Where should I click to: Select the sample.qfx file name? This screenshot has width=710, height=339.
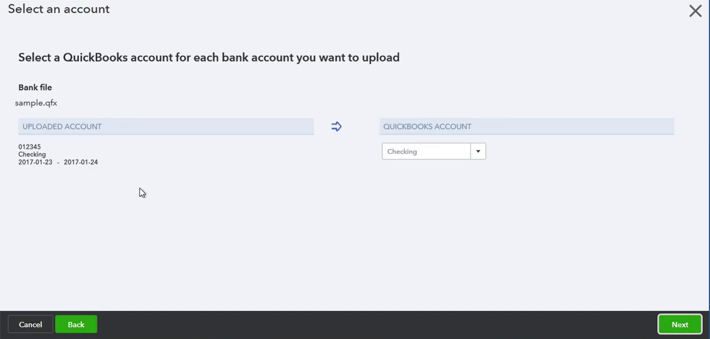pyautogui.click(x=36, y=103)
